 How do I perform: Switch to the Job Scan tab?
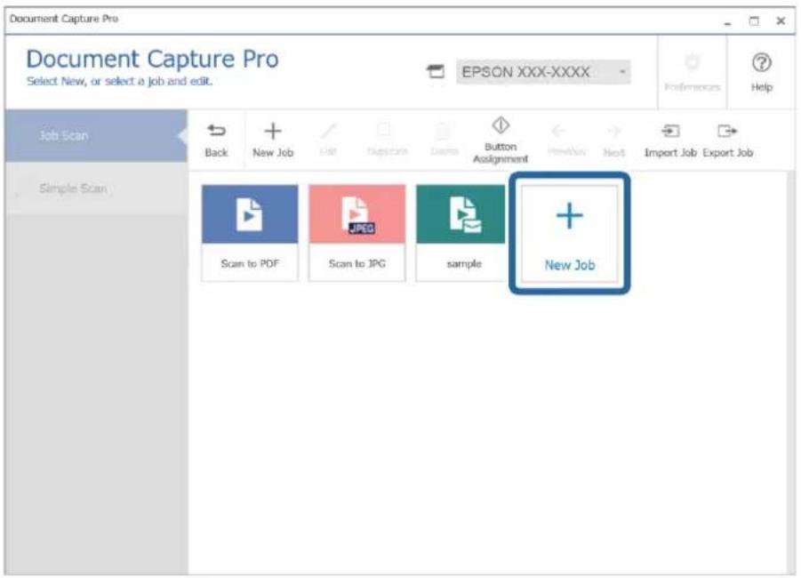point(96,135)
